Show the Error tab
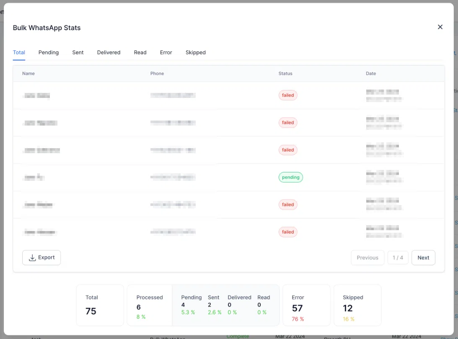Screen dimensions: 458x339 point(166,52)
